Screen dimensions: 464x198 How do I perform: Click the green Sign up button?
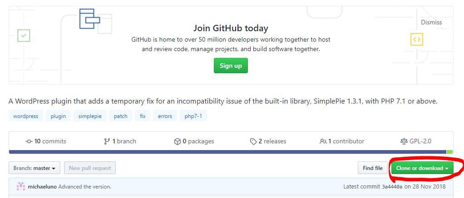click(231, 66)
